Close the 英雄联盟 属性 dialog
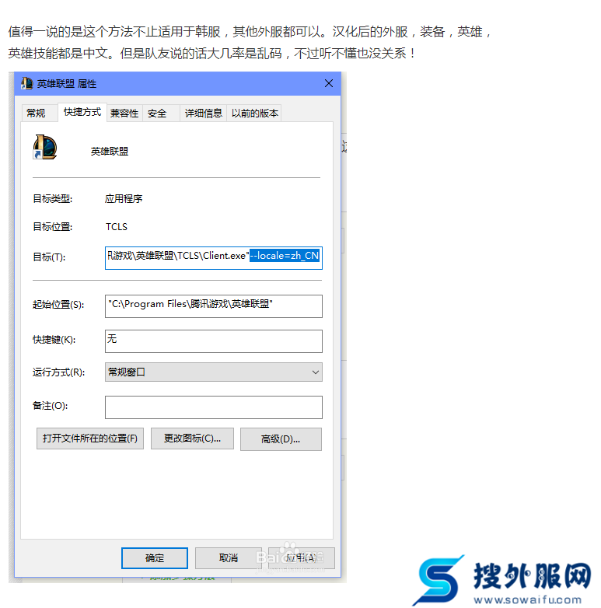The height and width of the screenshot is (608, 601). [329, 83]
